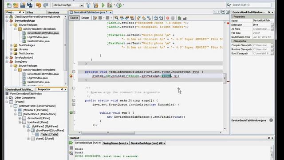Image resolution: width=284 pixels, height=160 pixels.
Task: Expand the Libraries folder node
Action: 11,49
